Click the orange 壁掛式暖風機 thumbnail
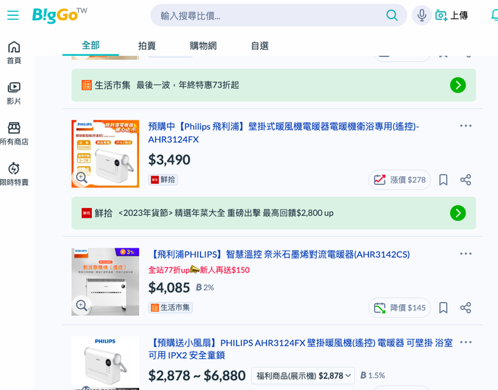The width and height of the screenshot is (498, 390). [x=105, y=154]
